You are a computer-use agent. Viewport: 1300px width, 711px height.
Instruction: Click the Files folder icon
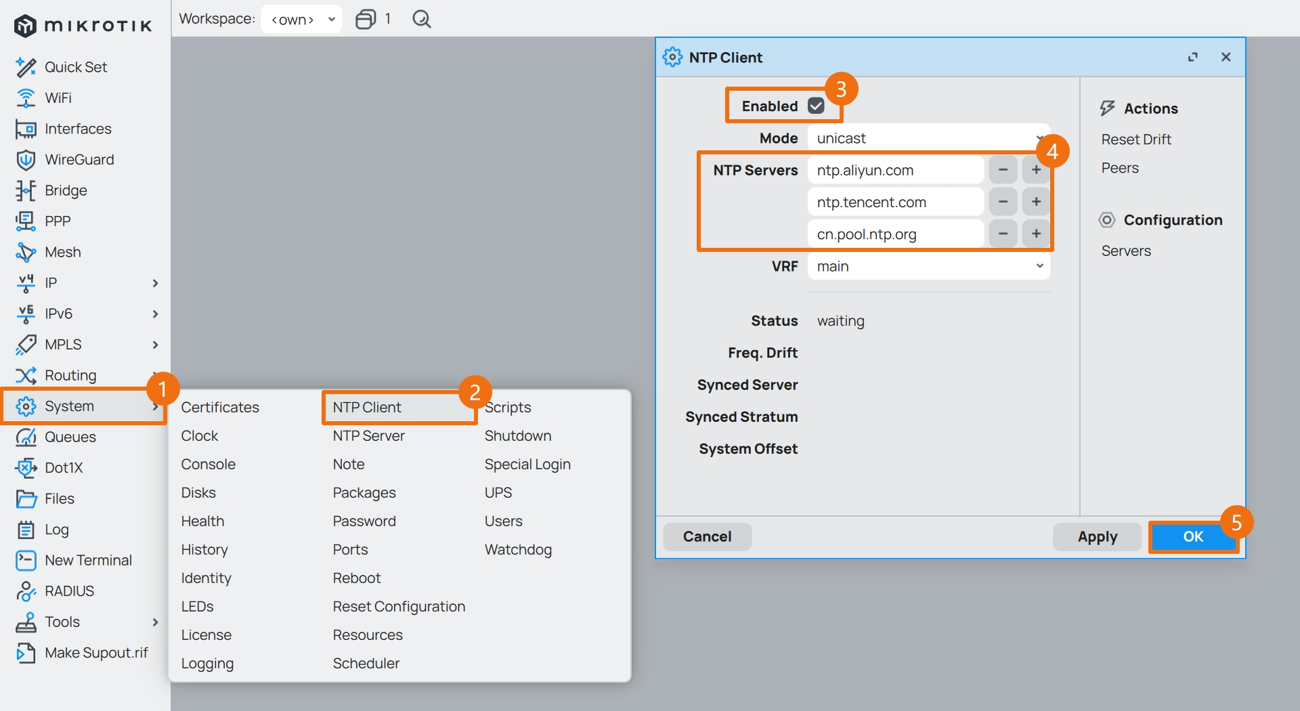coord(26,499)
